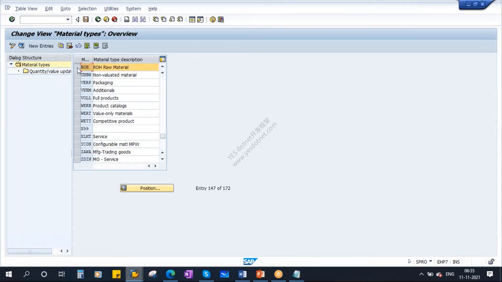Click the Delete row icon
This screenshot has width=502, height=282.
[70, 46]
